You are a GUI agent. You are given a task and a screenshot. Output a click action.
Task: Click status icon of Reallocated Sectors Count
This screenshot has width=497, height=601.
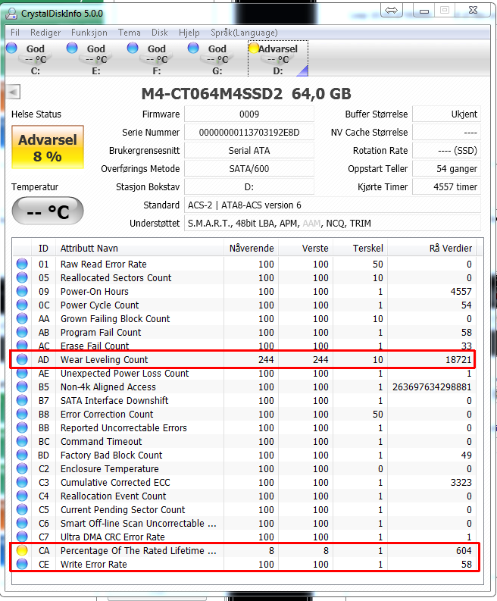point(22,277)
